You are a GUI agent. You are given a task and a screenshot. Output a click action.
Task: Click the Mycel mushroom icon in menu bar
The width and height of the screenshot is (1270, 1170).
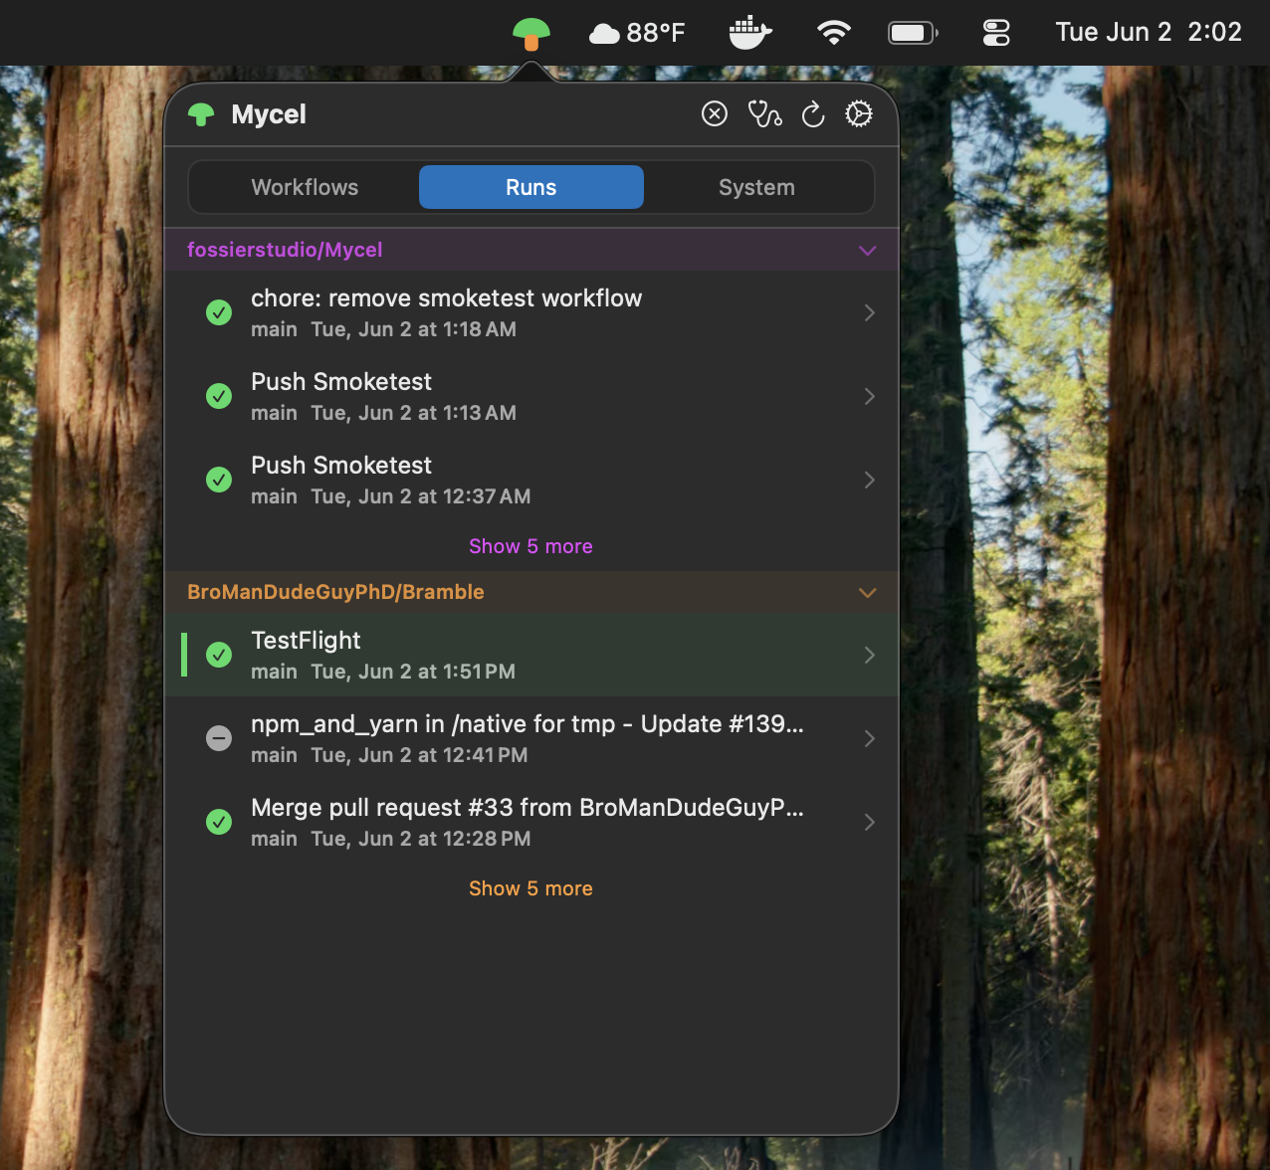click(x=531, y=34)
